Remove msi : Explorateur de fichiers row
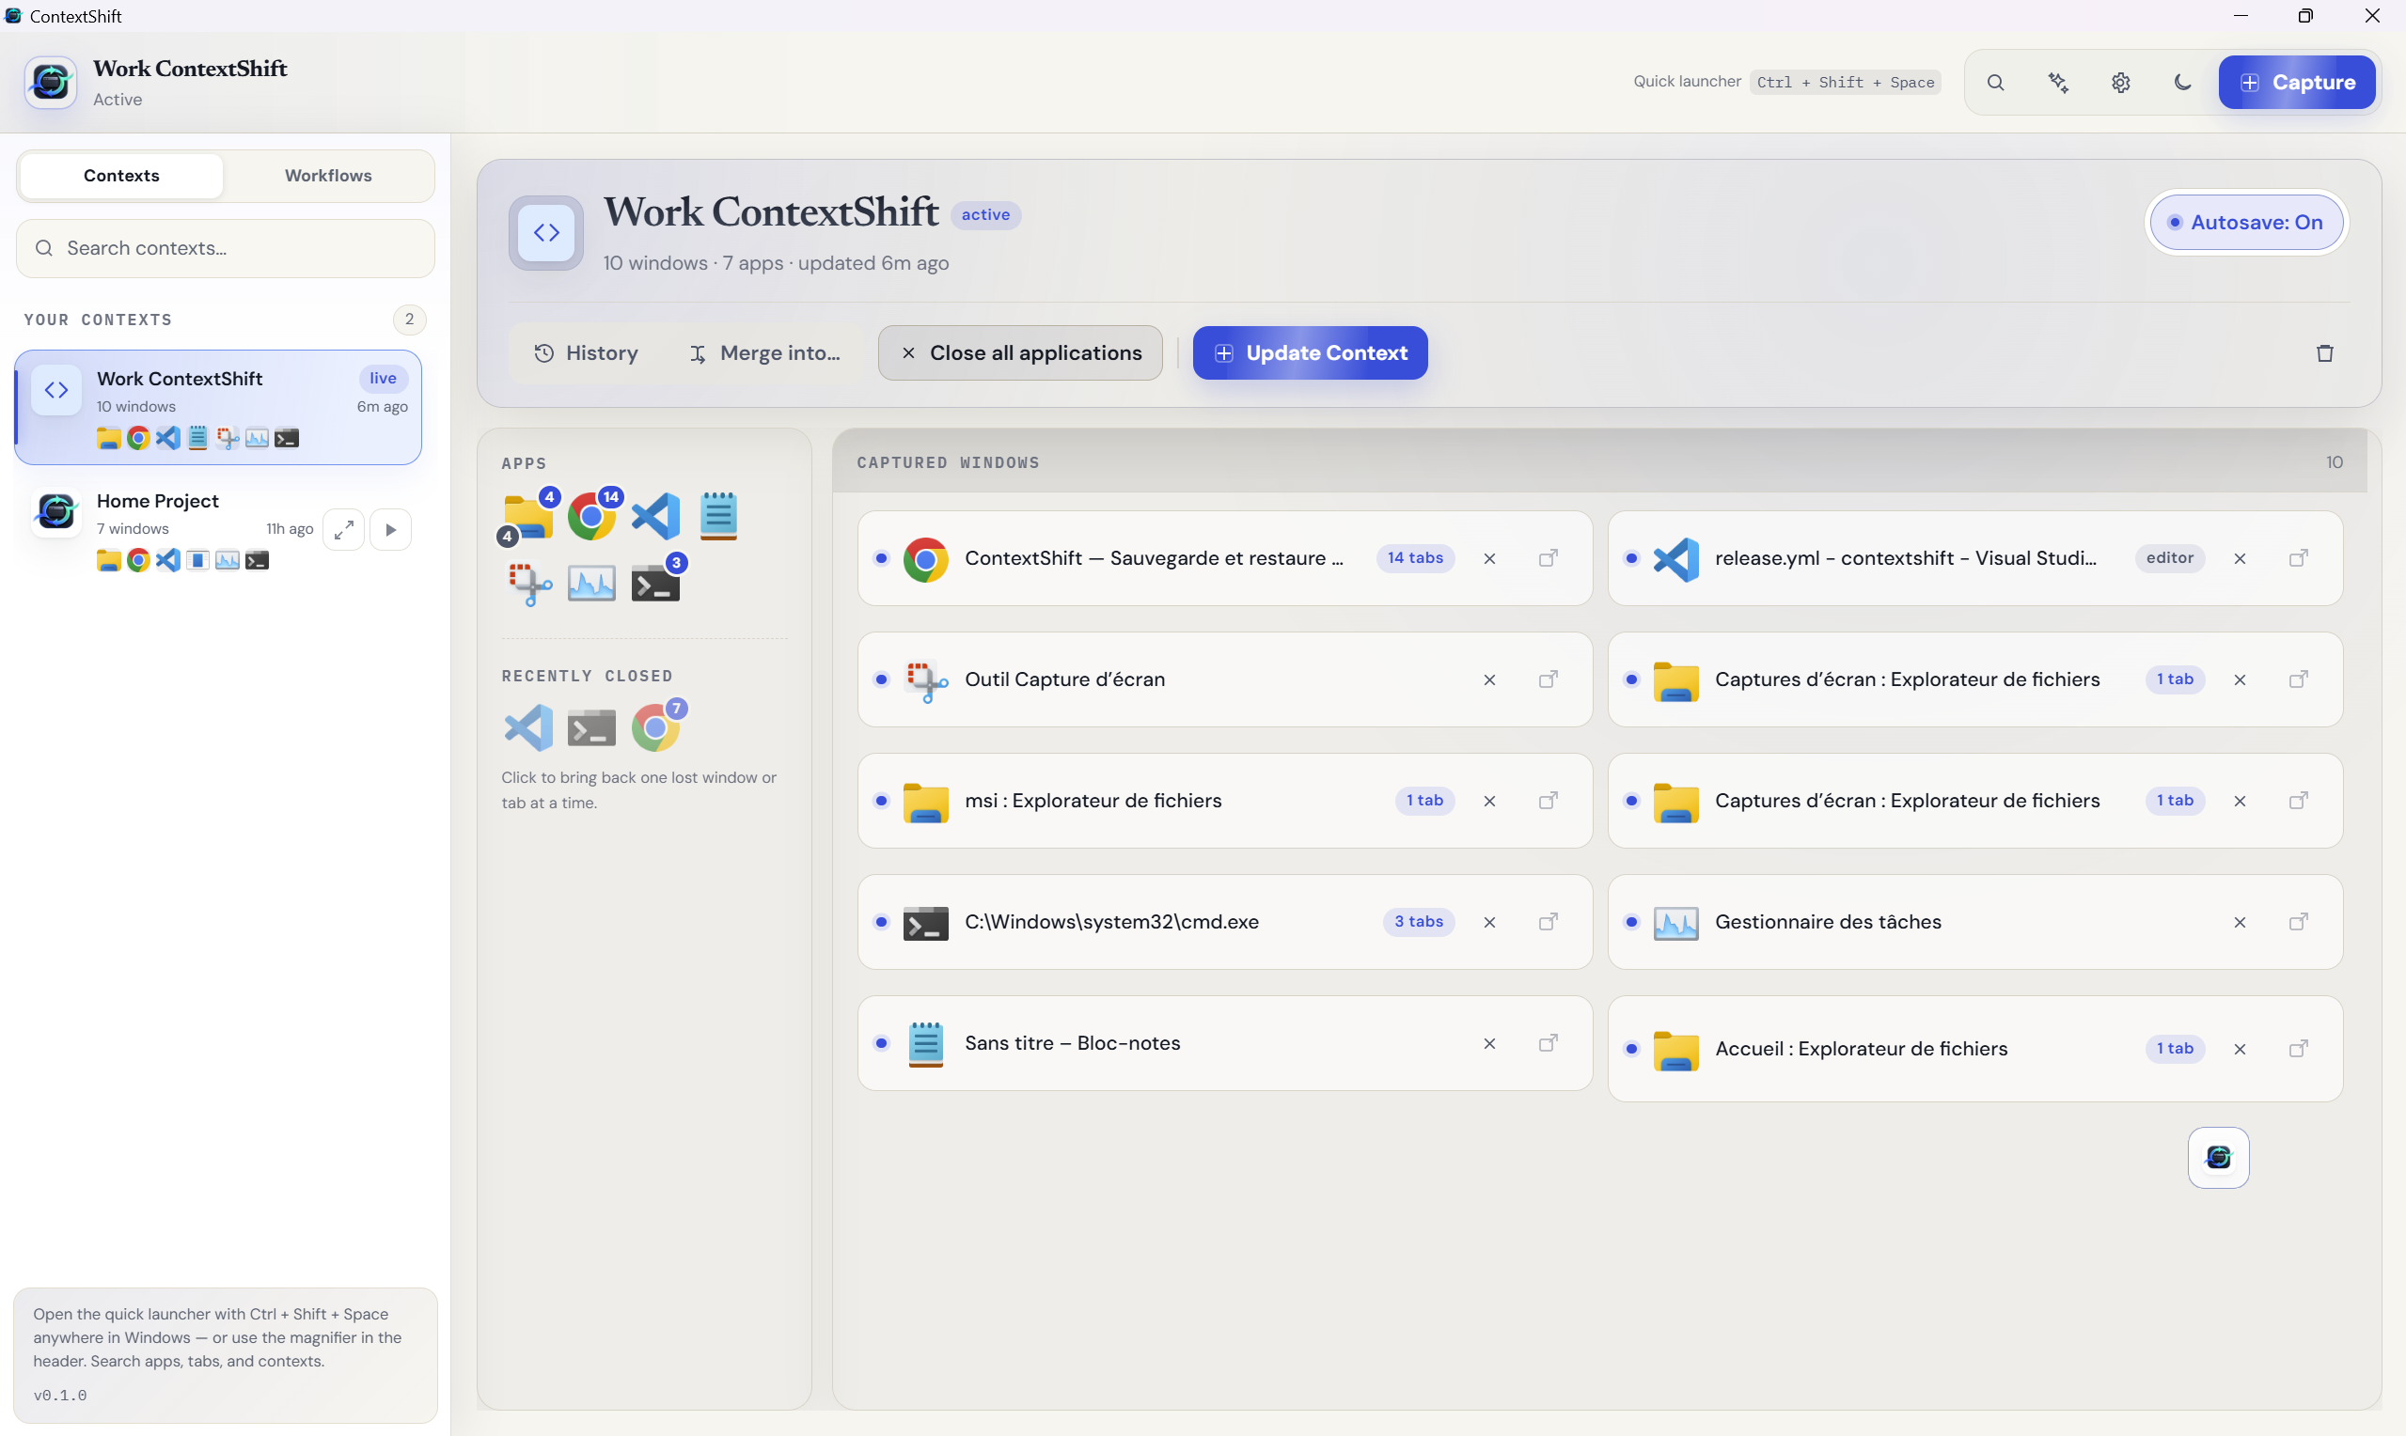Viewport: 2406px width, 1436px height. point(1489,802)
